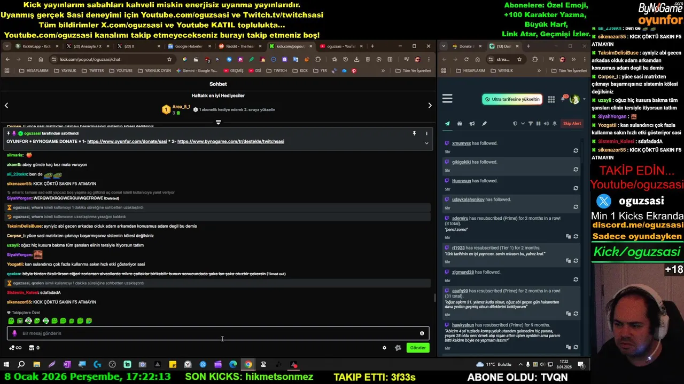Unpin message via pin icon
The height and width of the screenshot is (384, 684).
pos(414,133)
